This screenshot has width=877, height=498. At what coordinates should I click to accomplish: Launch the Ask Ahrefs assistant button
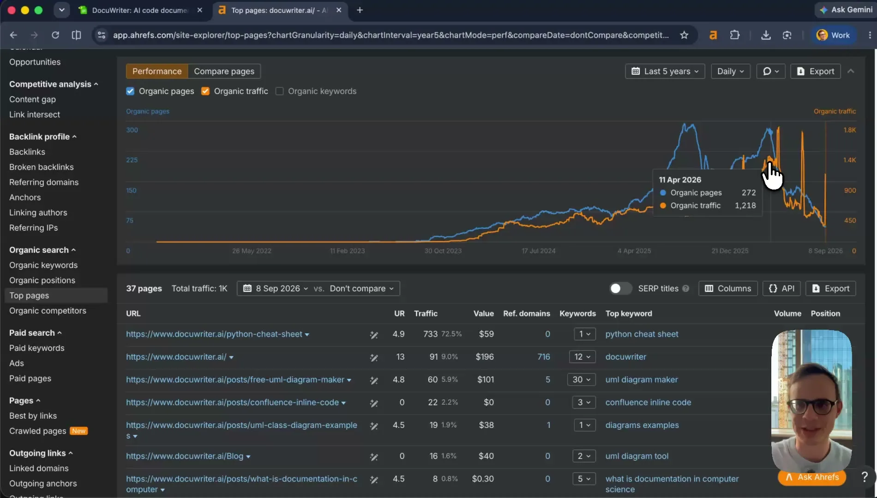(x=812, y=477)
